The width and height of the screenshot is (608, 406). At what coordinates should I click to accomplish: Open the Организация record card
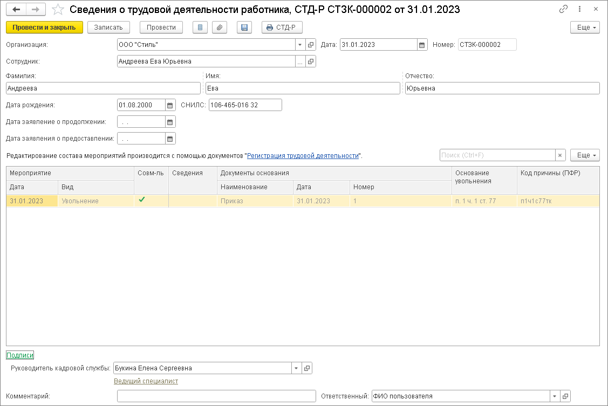pos(311,45)
